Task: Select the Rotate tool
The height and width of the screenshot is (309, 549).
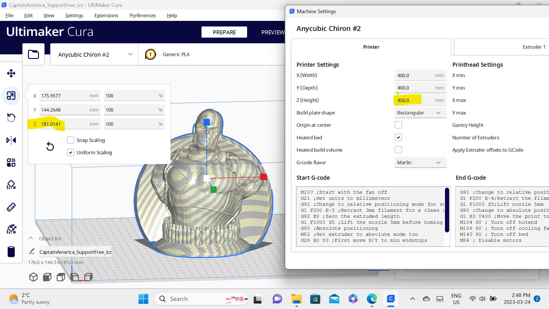Action: [11, 118]
